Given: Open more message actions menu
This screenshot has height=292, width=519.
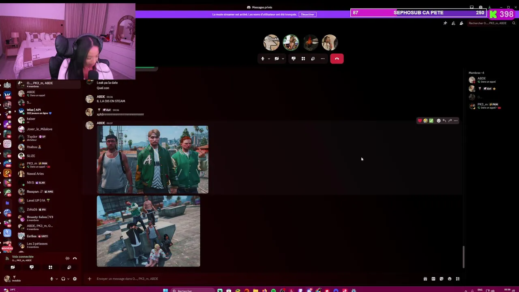Looking at the screenshot, I should [456, 120].
